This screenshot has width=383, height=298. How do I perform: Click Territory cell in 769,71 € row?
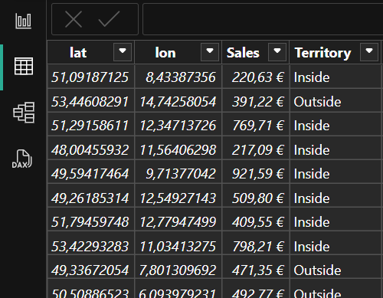click(336, 125)
